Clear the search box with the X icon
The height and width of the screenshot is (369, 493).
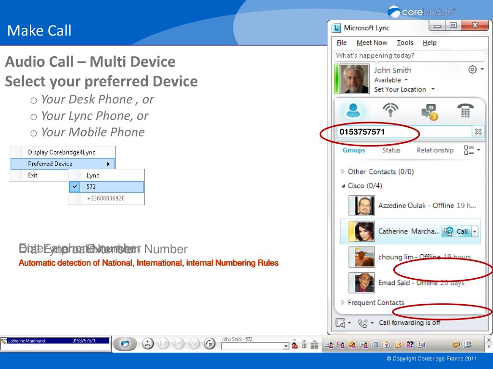(478, 132)
